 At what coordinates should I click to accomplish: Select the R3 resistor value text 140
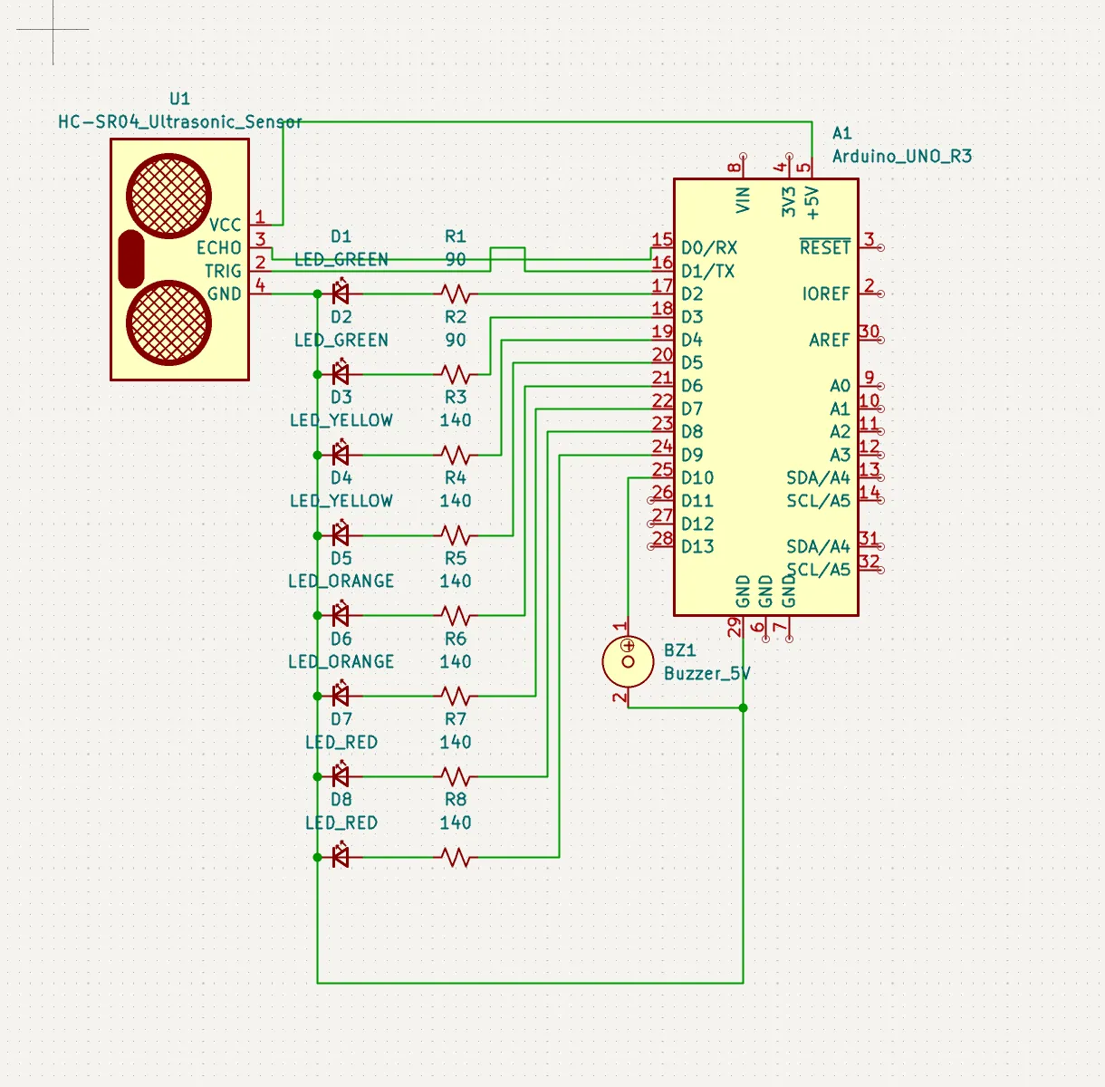[456, 419]
